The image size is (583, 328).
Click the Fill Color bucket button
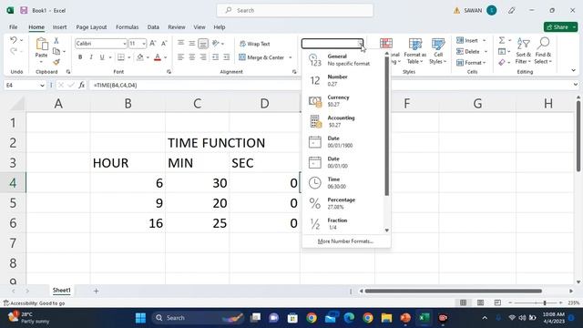tap(140, 57)
